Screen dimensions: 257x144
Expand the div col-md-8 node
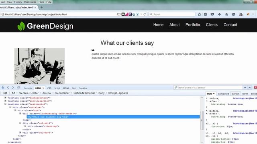click(20, 132)
